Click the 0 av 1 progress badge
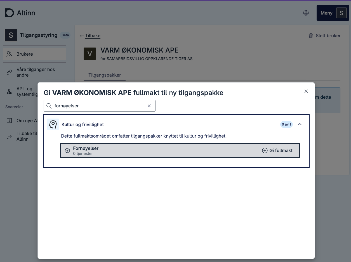Screen dimensions: 351x262 286,124
